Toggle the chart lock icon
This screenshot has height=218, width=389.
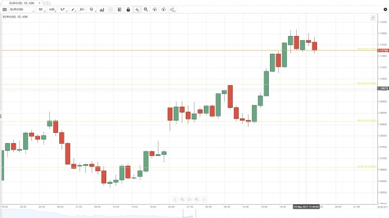(x=128, y=9)
